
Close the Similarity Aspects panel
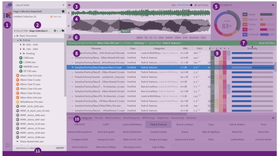coord(273,5)
